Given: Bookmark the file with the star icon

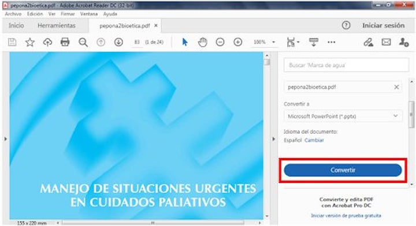Looking at the screenshot, I should coord(29,42).
